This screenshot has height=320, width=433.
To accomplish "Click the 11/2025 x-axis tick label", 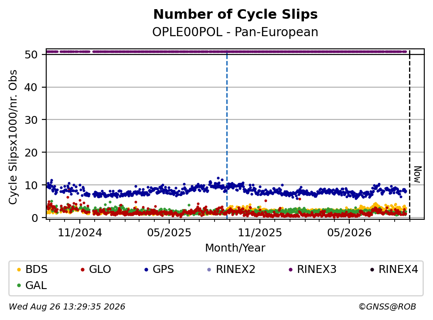I will pyautogui.click(x=260, y=233).
